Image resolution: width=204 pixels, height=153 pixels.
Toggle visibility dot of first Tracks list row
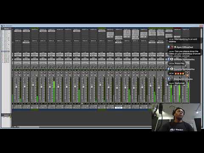tap(3, 31)
